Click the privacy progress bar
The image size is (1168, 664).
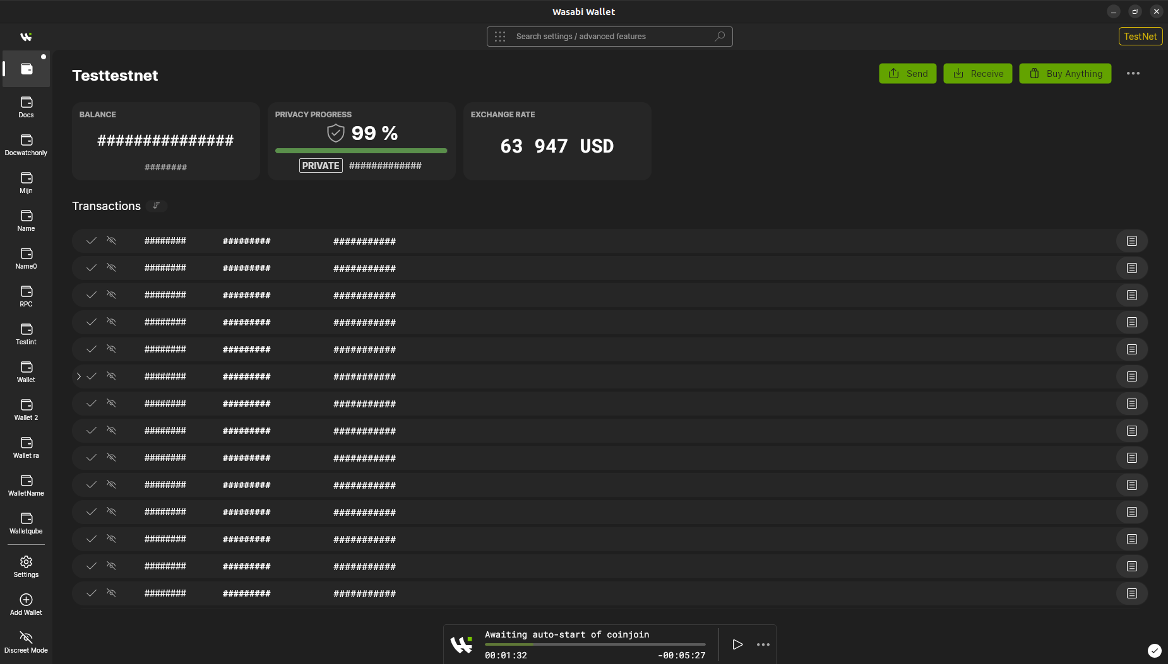tap(361, 151)
